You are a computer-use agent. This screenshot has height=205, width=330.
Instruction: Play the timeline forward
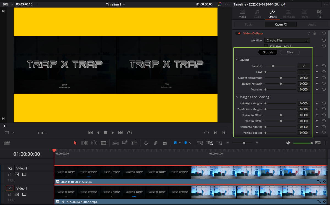click(113, 133)
